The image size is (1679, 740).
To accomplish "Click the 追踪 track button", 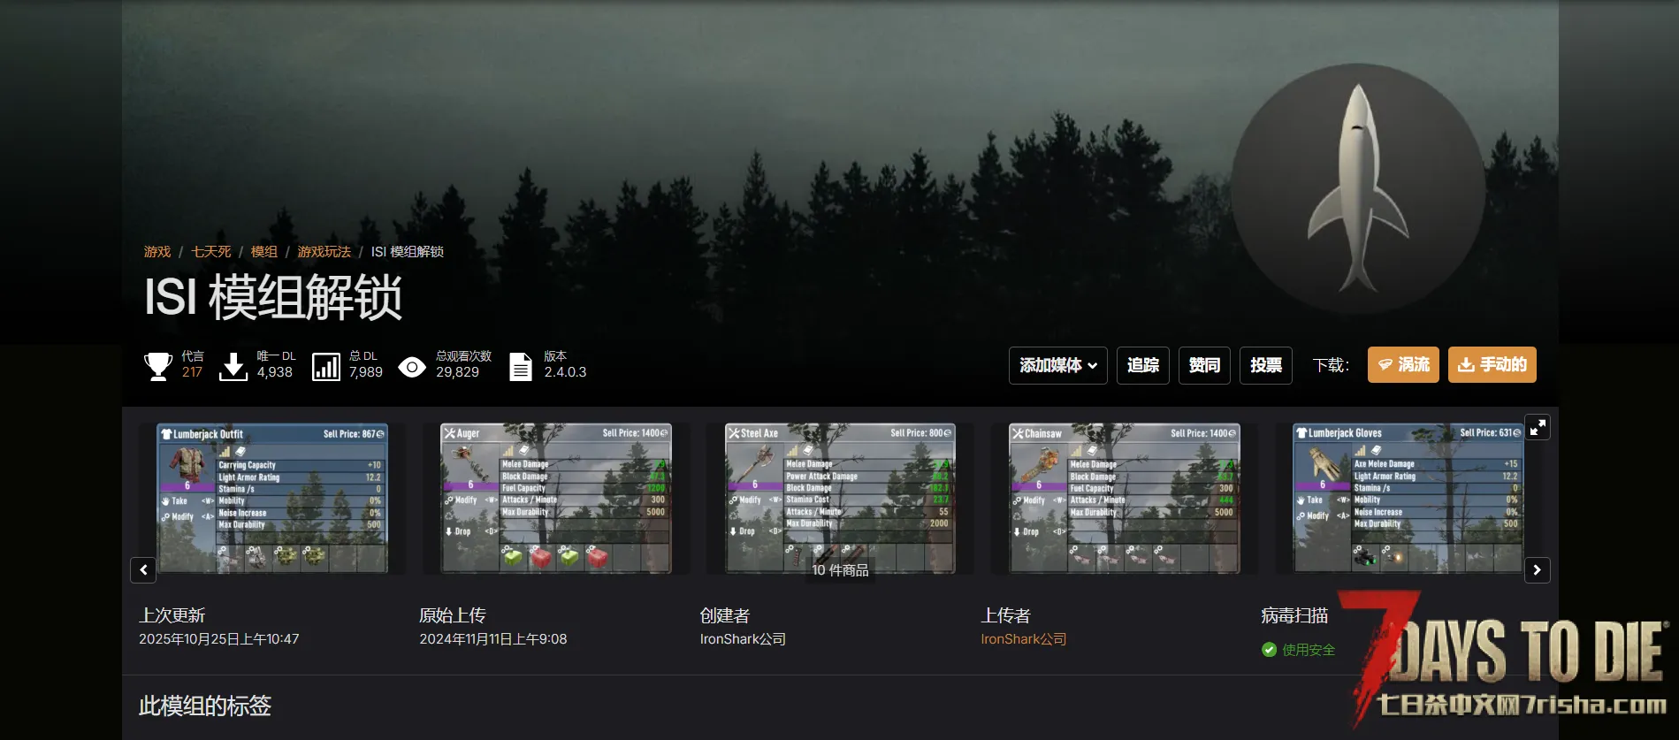I will click(x=1142, y=365).
